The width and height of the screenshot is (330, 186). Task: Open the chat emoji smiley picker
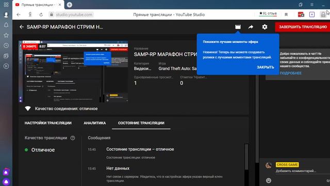click(268, 180)
